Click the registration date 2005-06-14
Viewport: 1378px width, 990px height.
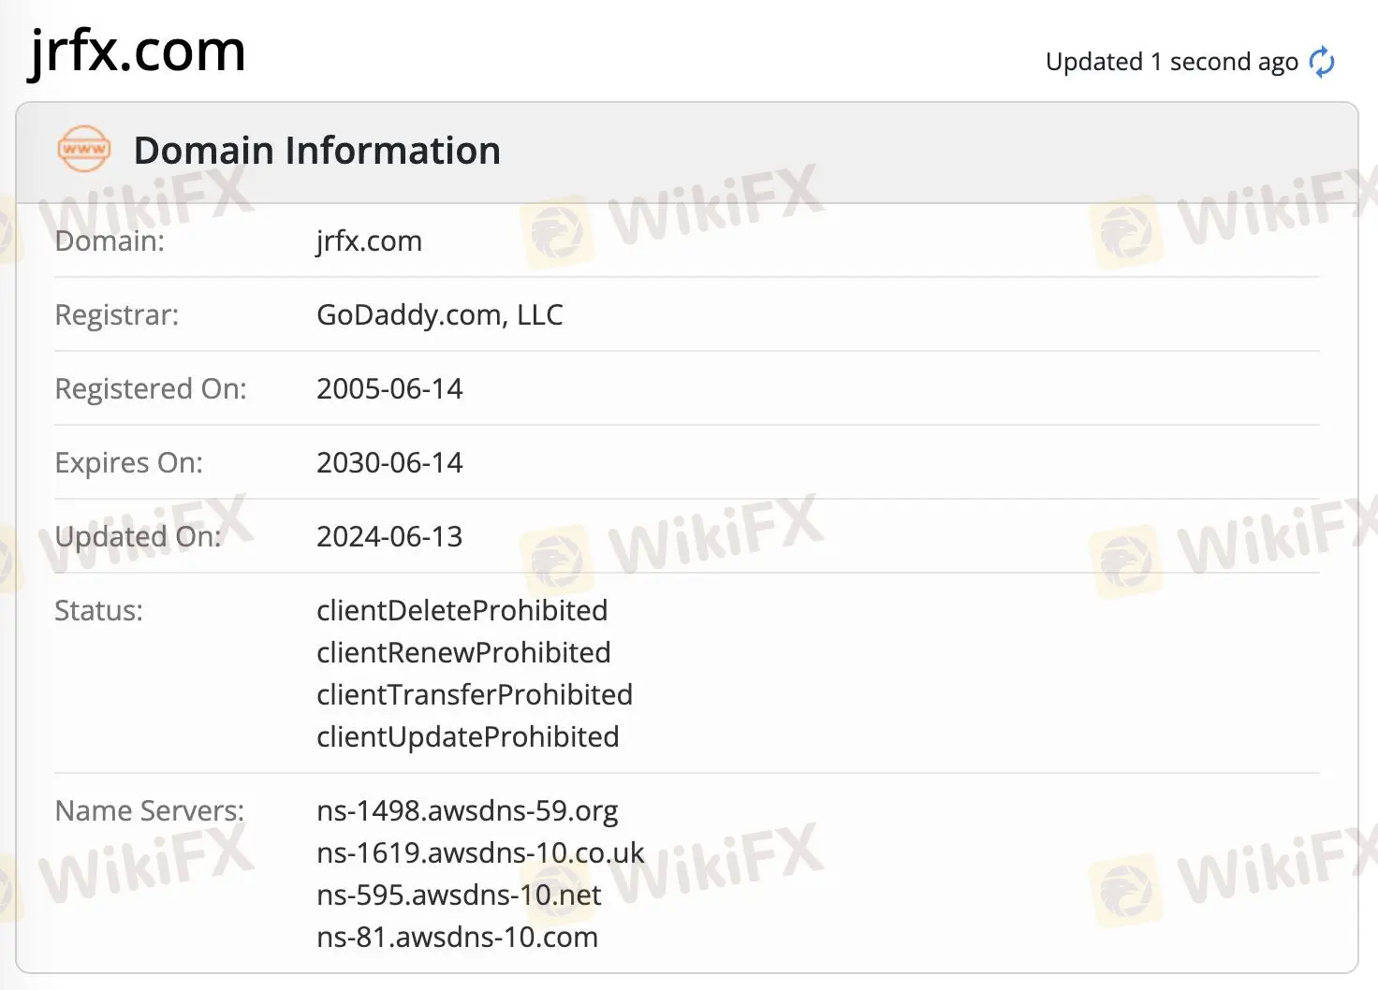(389, 388)
